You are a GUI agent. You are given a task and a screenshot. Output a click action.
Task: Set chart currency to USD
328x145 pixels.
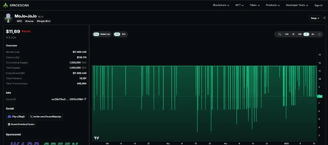[117, 34]
